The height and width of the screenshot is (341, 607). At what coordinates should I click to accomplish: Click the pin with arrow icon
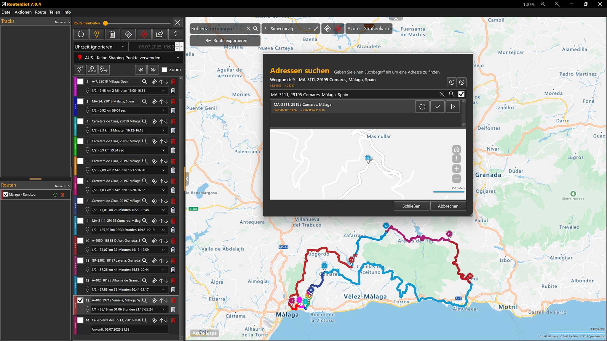tap(104, 70)
